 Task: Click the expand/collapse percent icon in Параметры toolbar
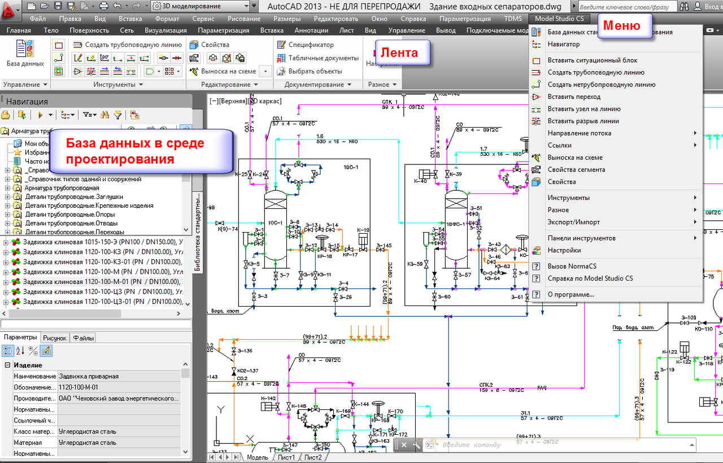pyautogui.click(x=33, y=351)
